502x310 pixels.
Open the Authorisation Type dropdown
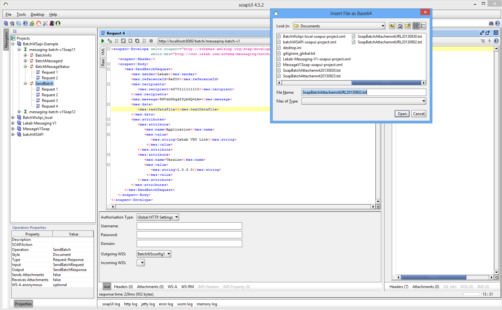coord(158,217)
